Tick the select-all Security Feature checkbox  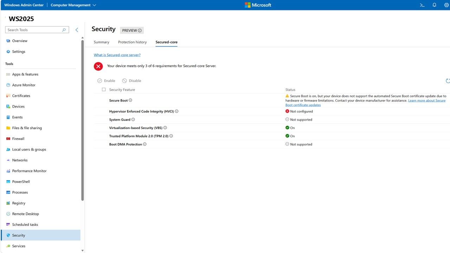104,90
